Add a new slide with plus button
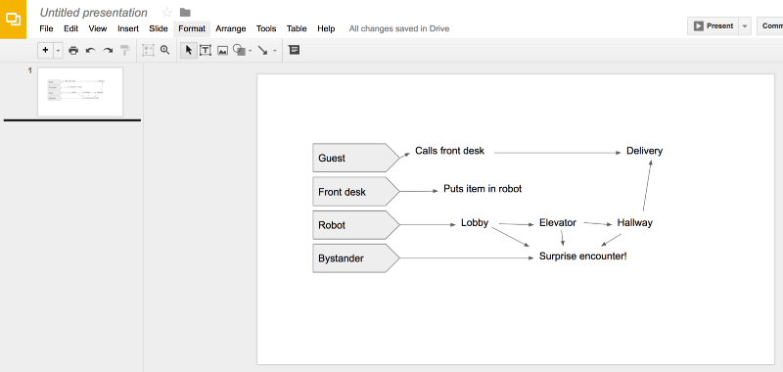 (46, 51)
